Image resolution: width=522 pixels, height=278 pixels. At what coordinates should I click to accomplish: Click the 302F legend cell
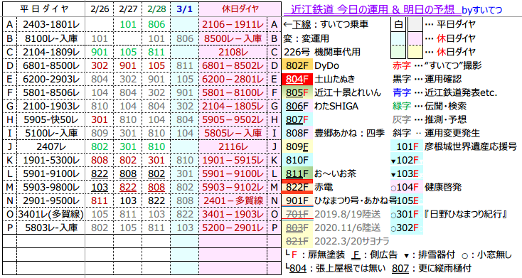407,228
